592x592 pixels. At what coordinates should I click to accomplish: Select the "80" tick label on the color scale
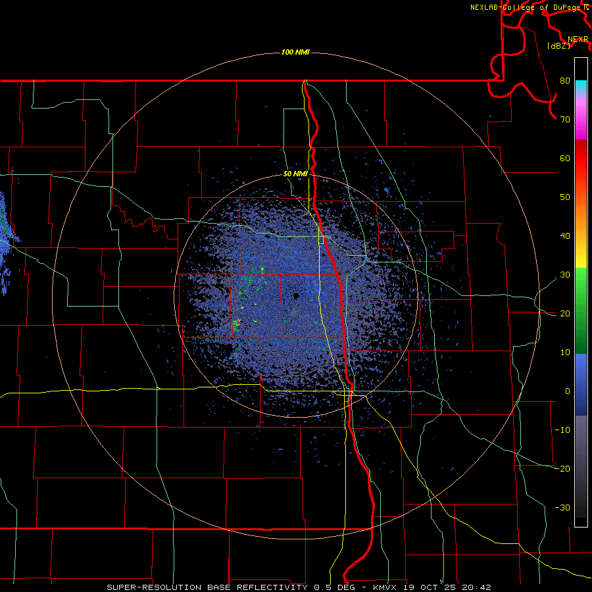click(x=565, y=81)
